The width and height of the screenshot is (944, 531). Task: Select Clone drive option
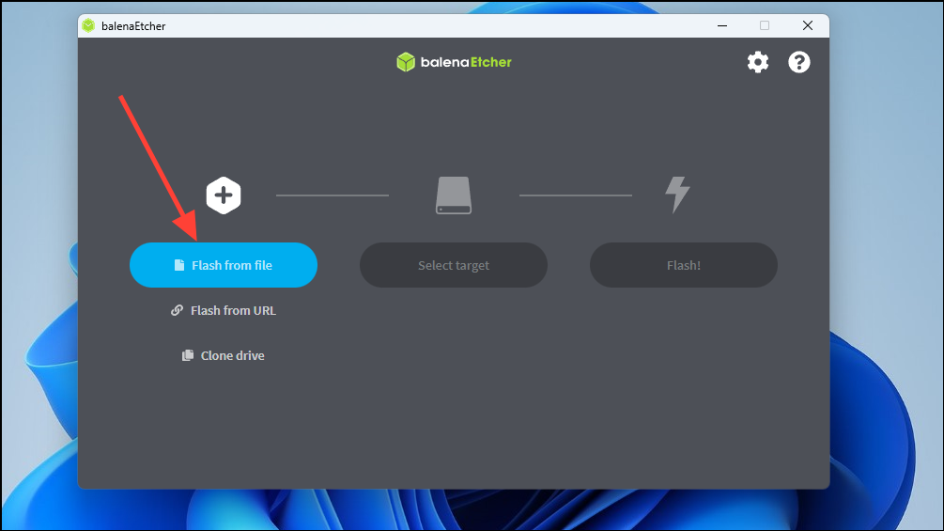(x=224, y=356)
